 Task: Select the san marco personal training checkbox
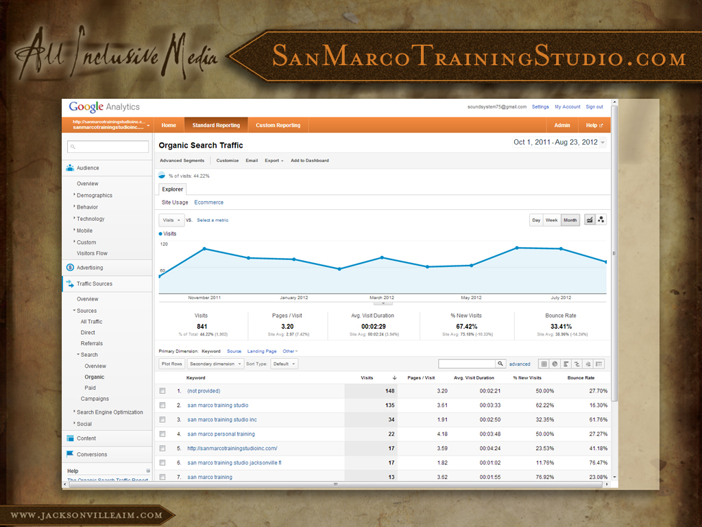pos(162,434)
